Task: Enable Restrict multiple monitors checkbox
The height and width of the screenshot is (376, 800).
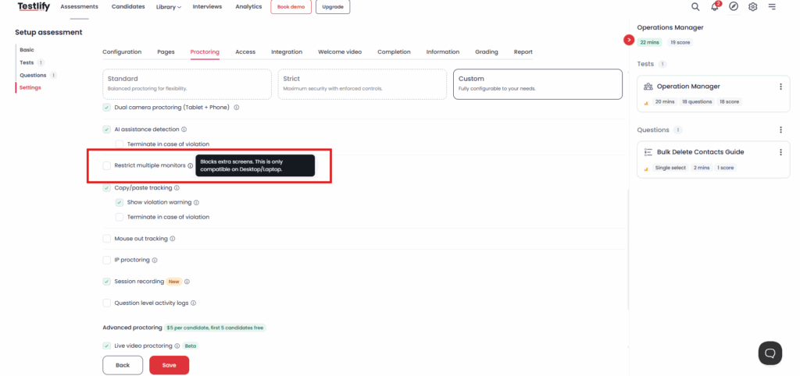Action: tap(106, 165)
